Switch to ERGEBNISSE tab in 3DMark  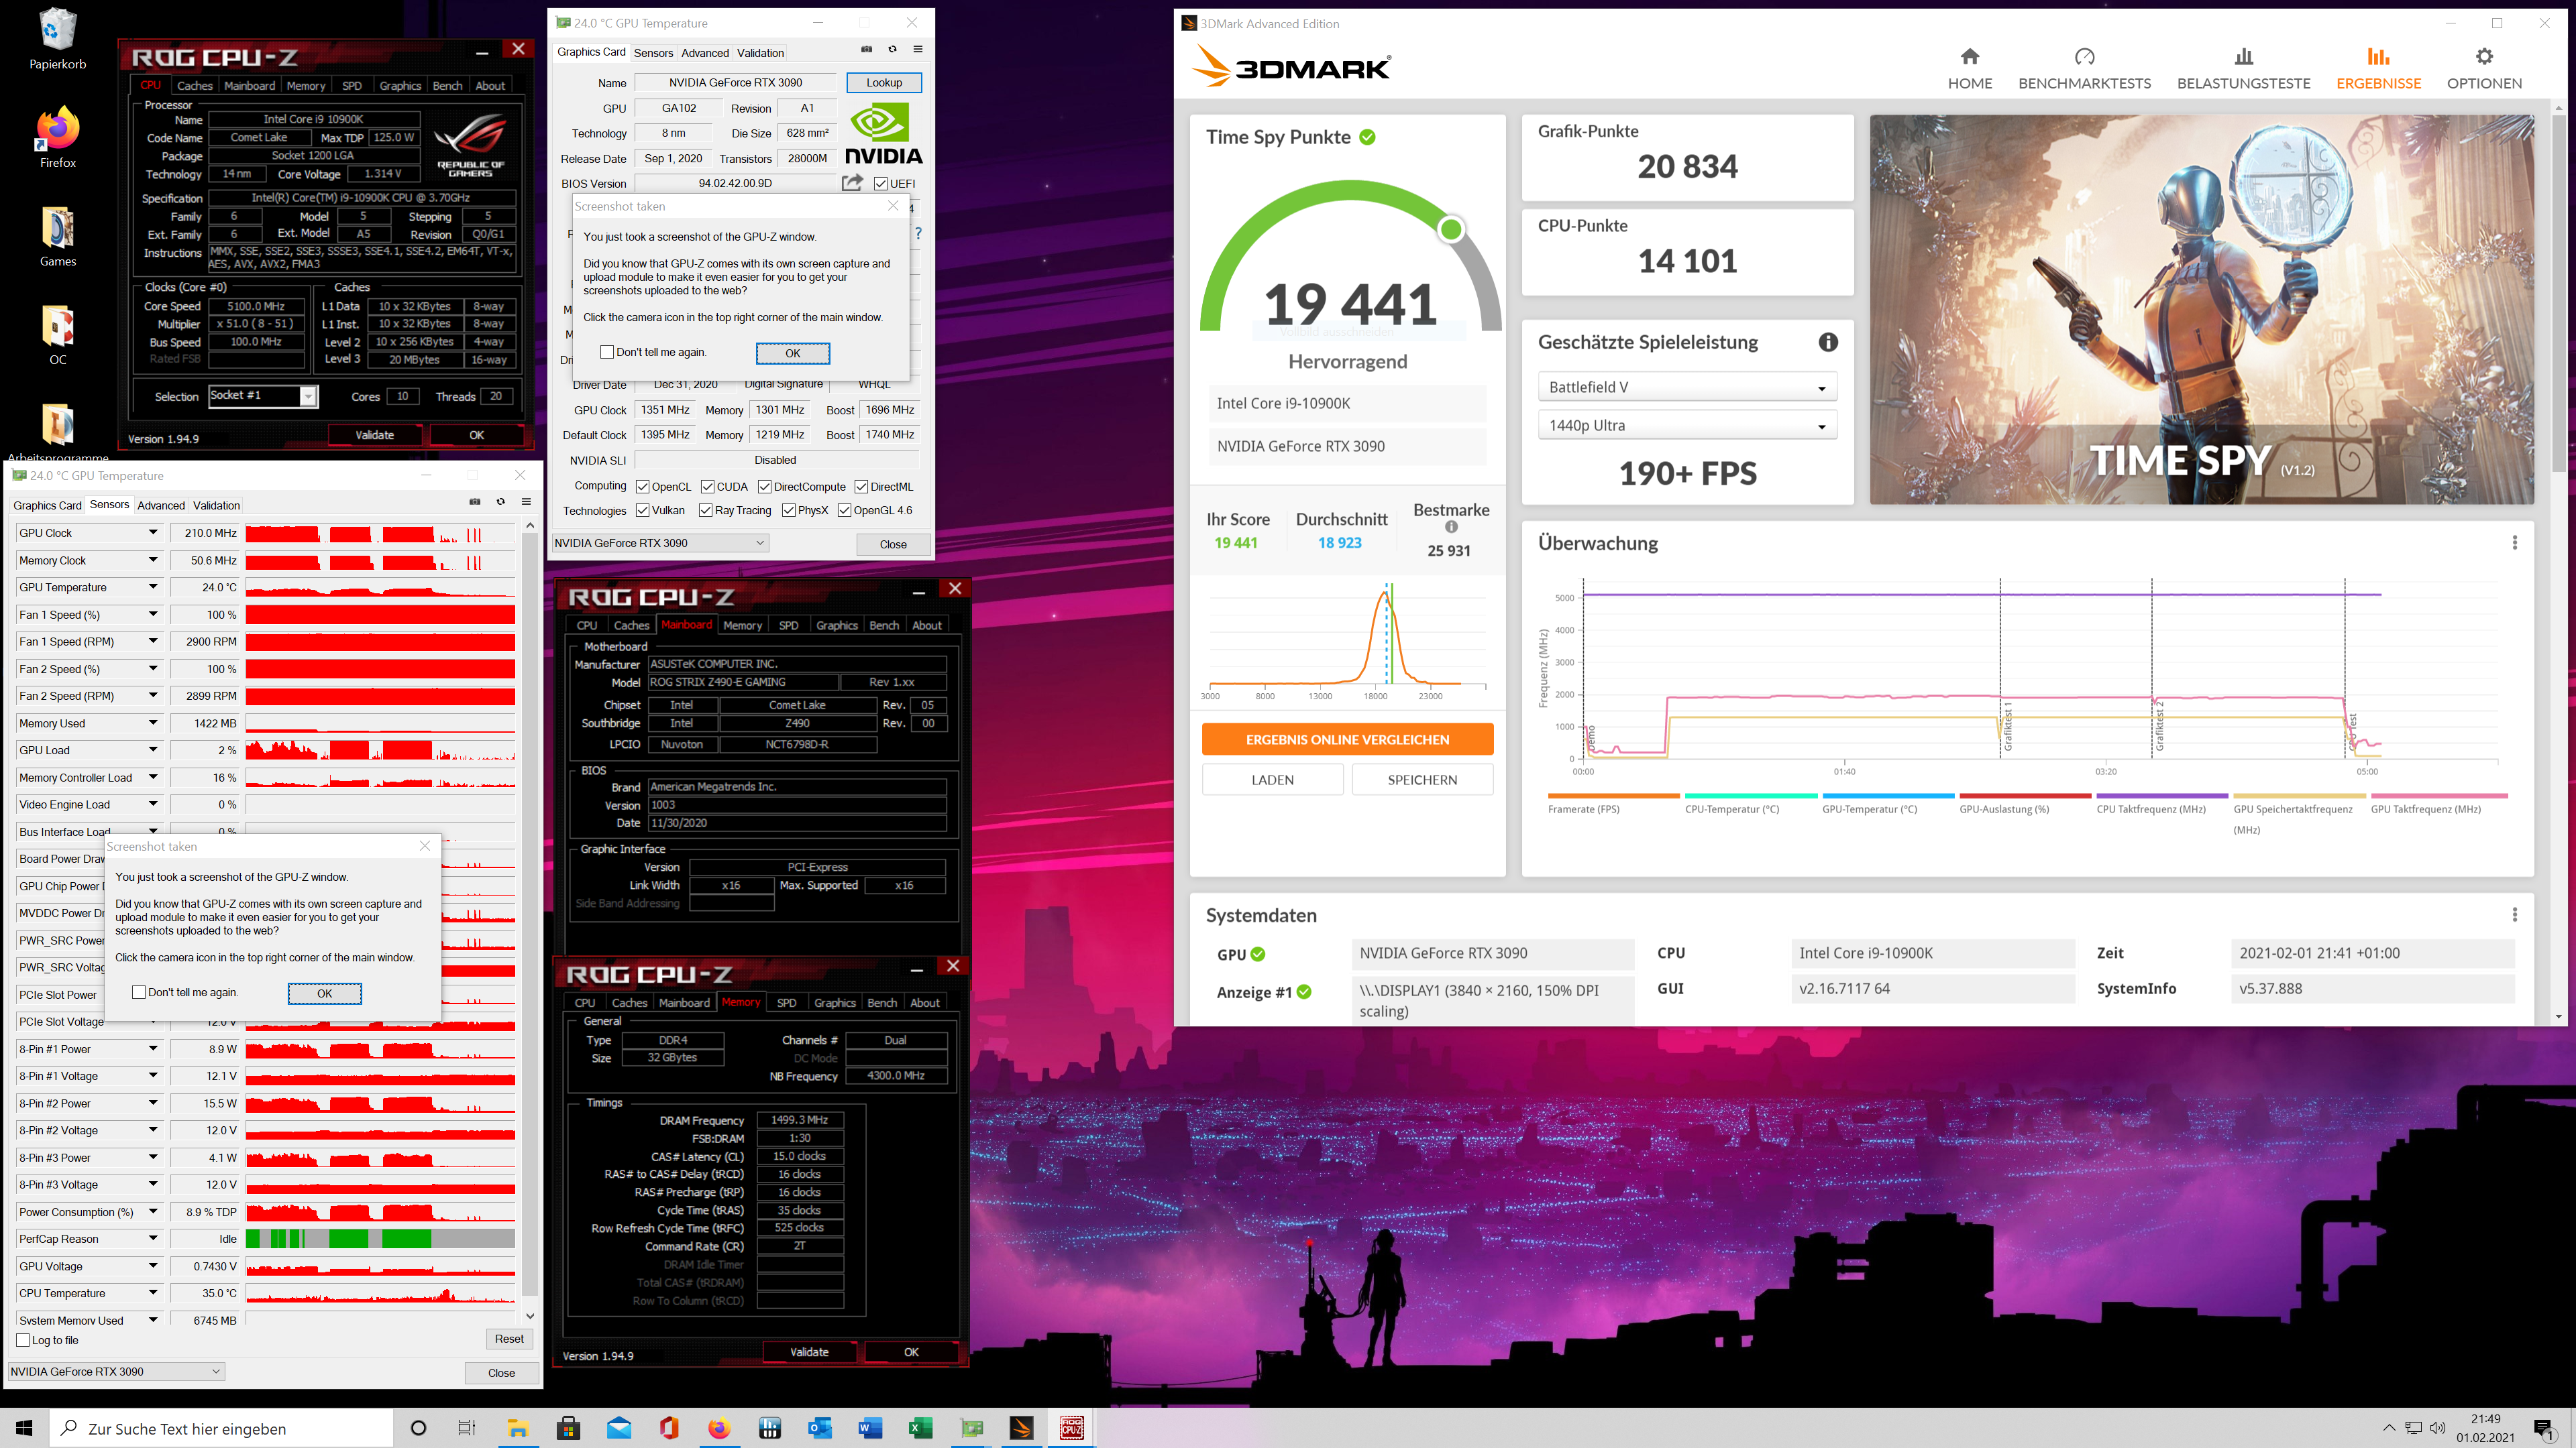pyautogui.click(x=2378, y=68)
